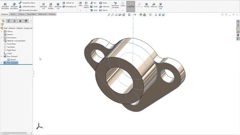The width and height of the screenshot is (240, 135).
Task: Select the Swept Cut tool
Action: [160, 6]
